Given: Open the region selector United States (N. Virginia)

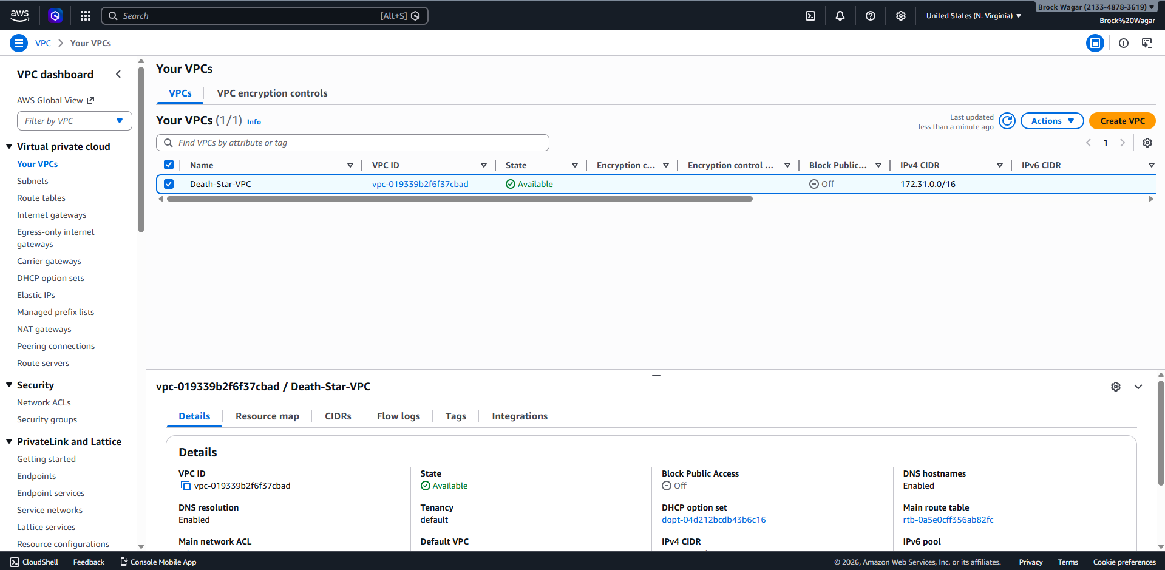Looking at the screenshot, I should pos(973,16).
